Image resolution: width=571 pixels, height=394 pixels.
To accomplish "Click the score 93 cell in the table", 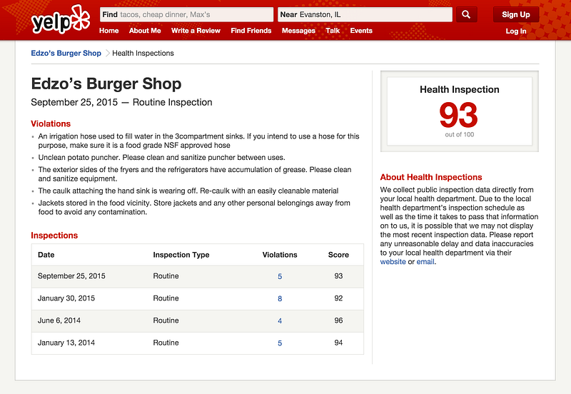I will tap(338, 276).
